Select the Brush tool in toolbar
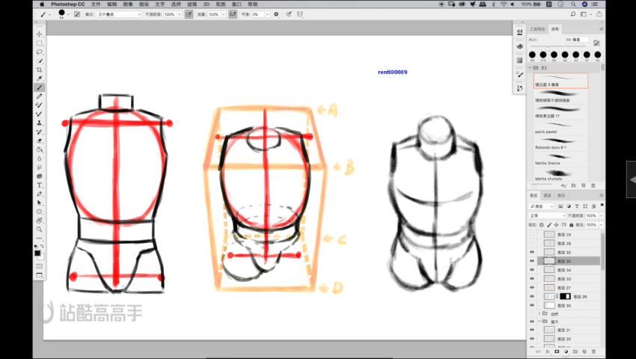Image resolution: width=636 pixels, height=359 pixels. [40, 88]
